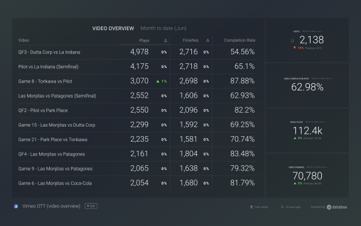Click the delta icon next to Plays
The width and height of the screenshot is (361, 226).
165,40
